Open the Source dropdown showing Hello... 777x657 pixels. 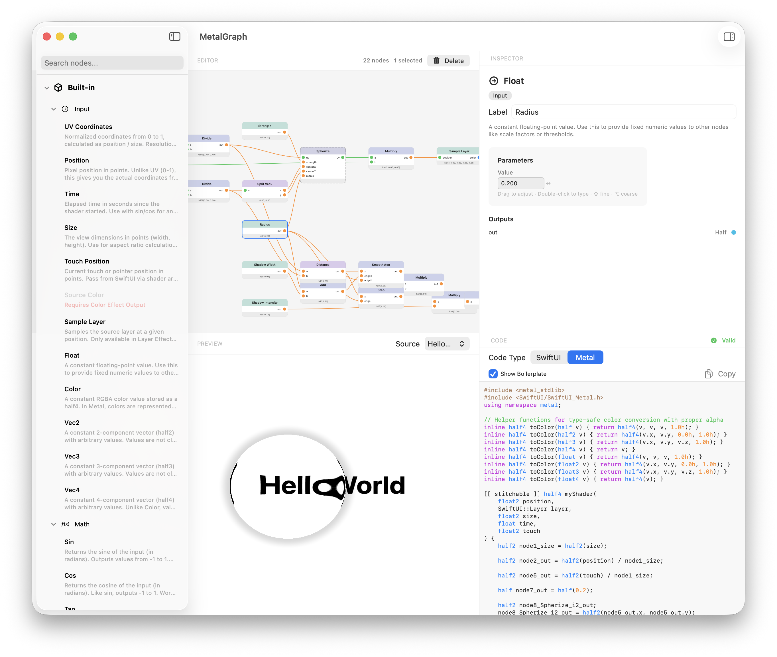point(446,343)
